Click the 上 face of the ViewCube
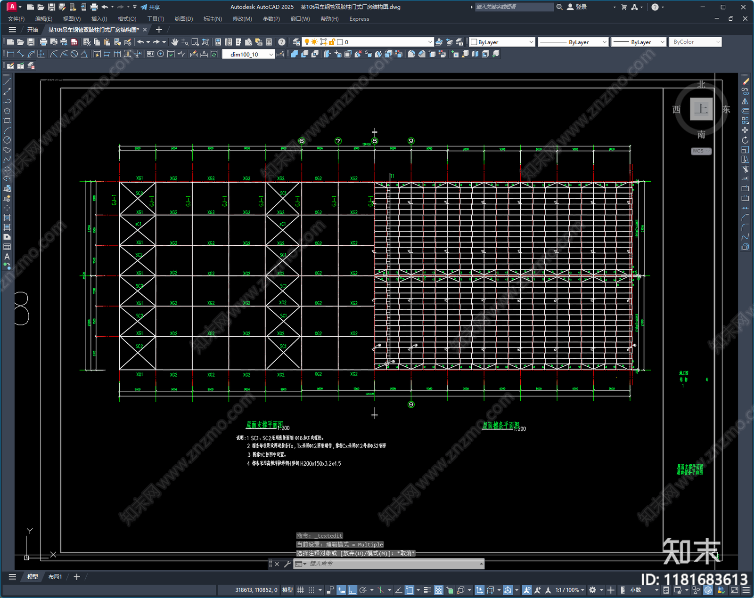 701,109
